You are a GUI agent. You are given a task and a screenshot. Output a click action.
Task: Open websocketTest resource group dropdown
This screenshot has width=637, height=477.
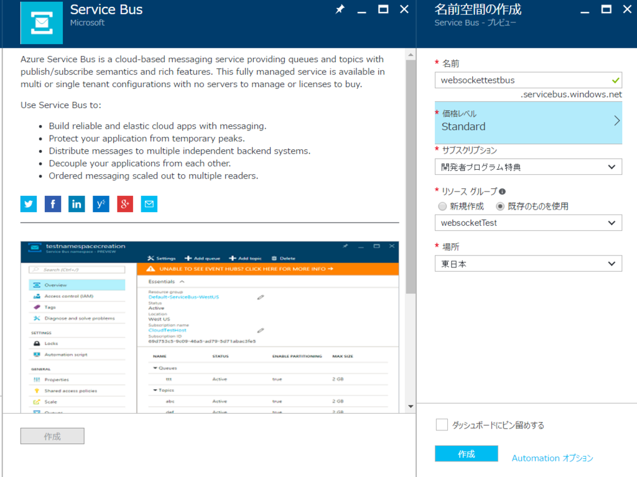(x=528, y=223)
